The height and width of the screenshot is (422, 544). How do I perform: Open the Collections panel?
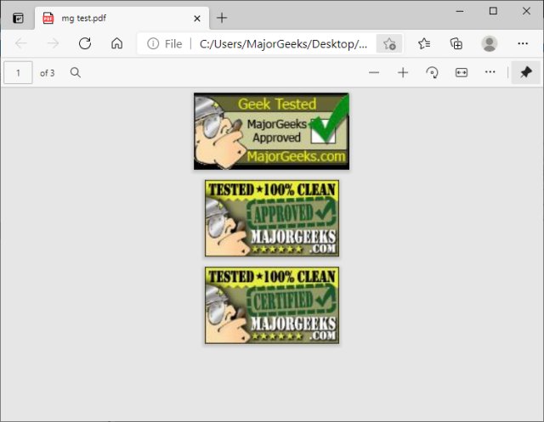[456, 43]
